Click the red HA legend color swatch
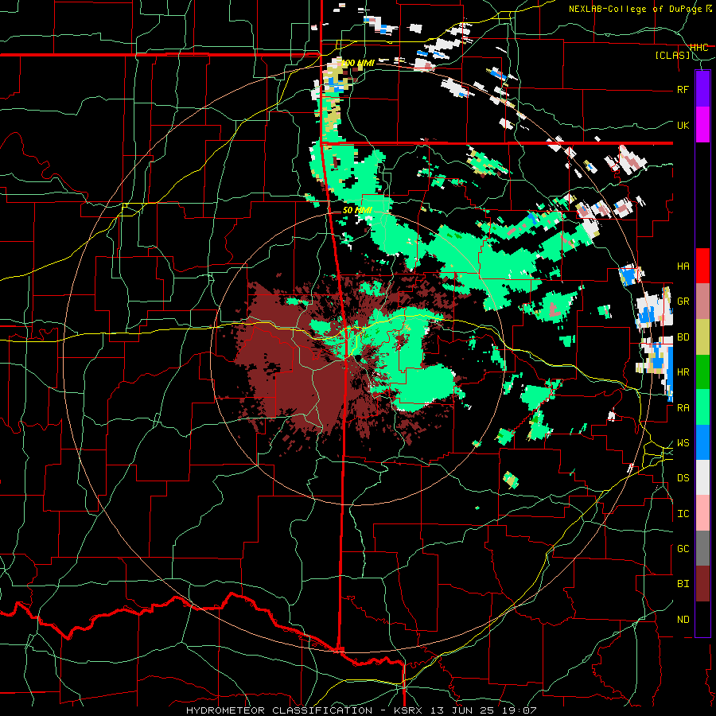This screenshot has height=716, width=716. (x=702, y=266)
